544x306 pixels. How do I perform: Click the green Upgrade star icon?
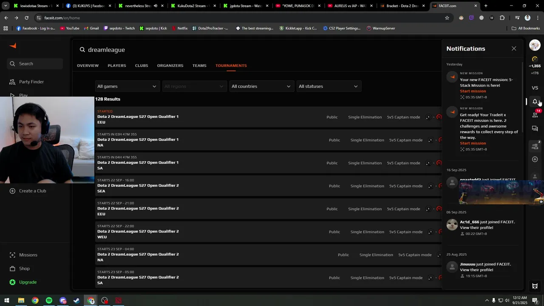12,282
